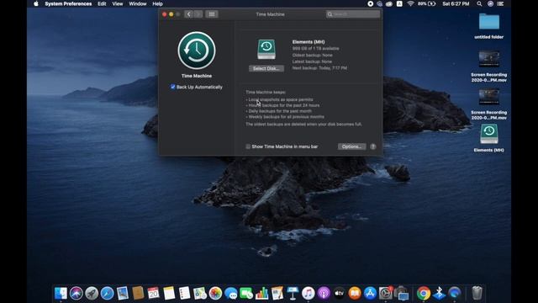Screen dimensions: 538x303
Task: Open Apple TV app in dock
Action: (x=339, y=294)
